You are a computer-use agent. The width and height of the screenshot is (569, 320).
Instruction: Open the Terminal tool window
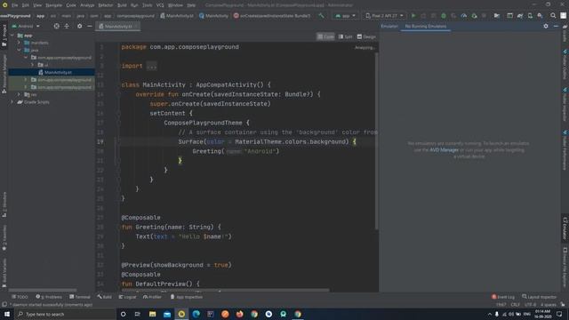point(80,297)
